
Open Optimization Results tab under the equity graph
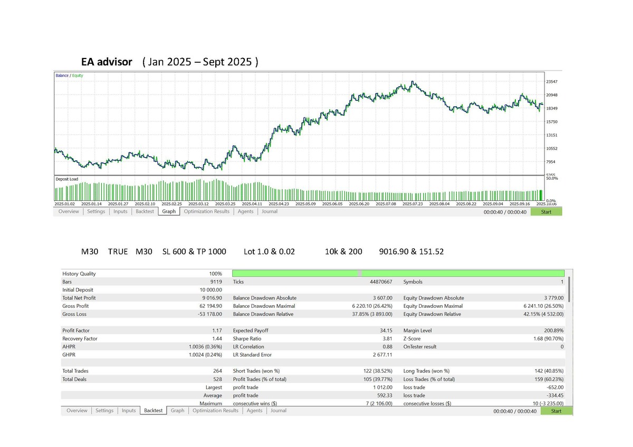pos(206,211)
